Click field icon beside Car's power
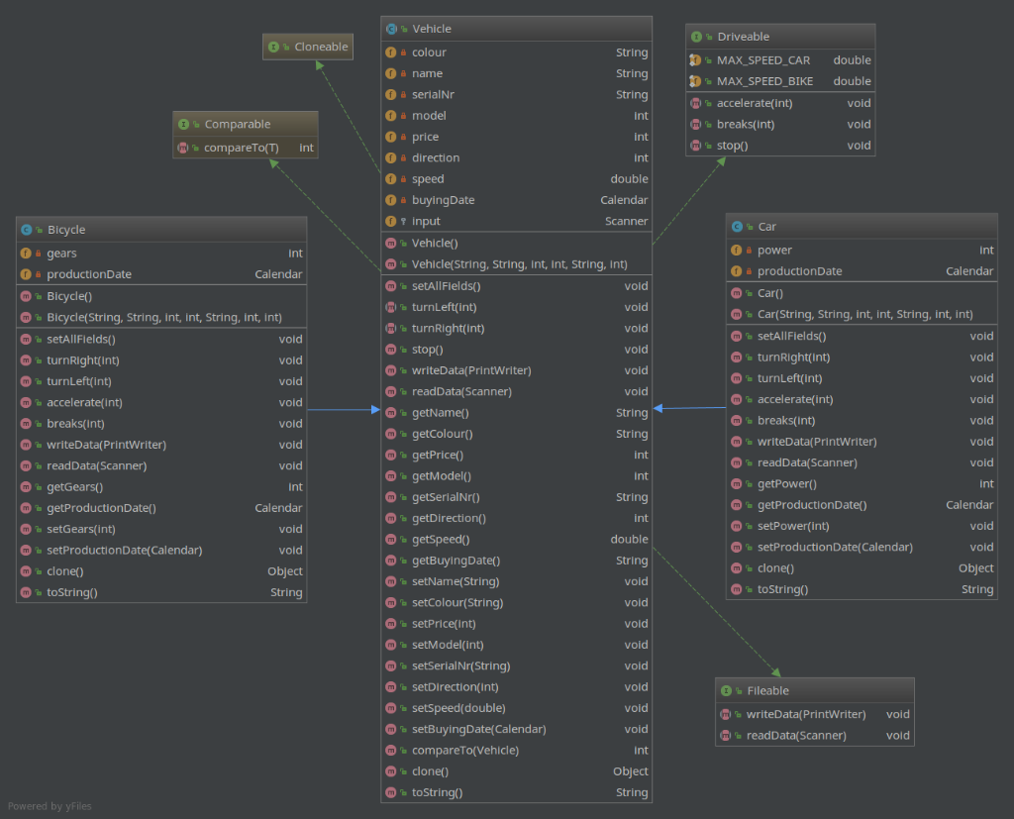The width and height of the screenshot is (1014, 819). [x=737, y=251]
